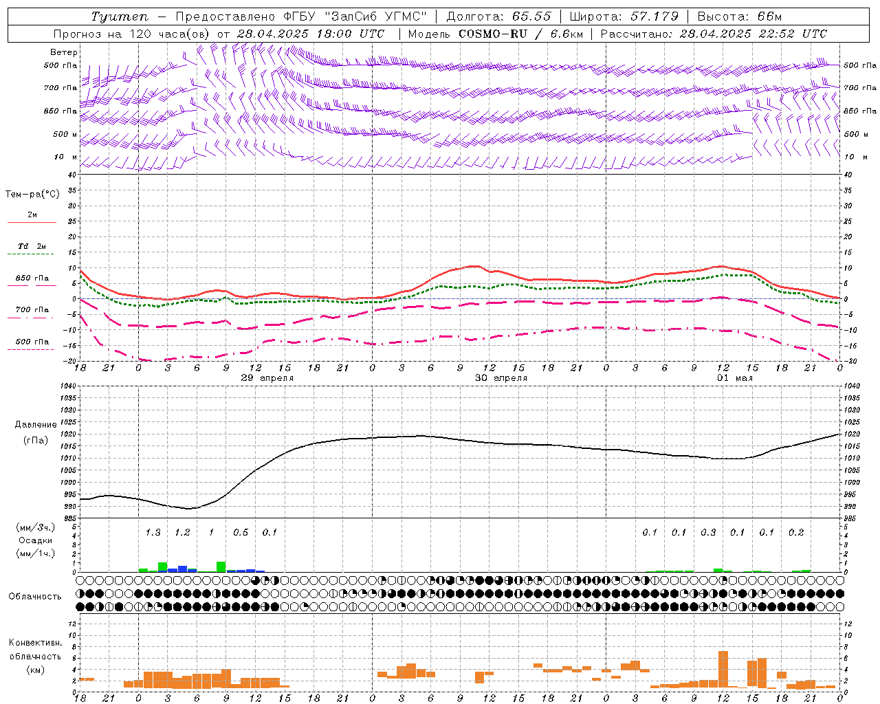Viewport: 880px width, 704px height.
Task: Click the "Модель COSMO-RU / 6.6км" text
Action: (495, 34)
